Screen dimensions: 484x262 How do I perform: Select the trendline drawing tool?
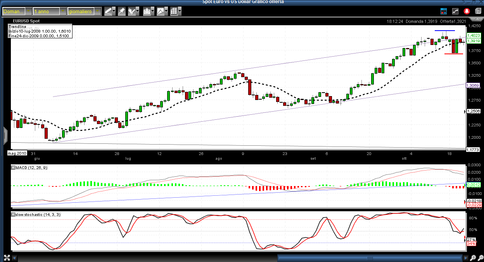coord(108,12)
